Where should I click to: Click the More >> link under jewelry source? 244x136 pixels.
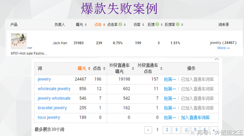coord(224,48)
